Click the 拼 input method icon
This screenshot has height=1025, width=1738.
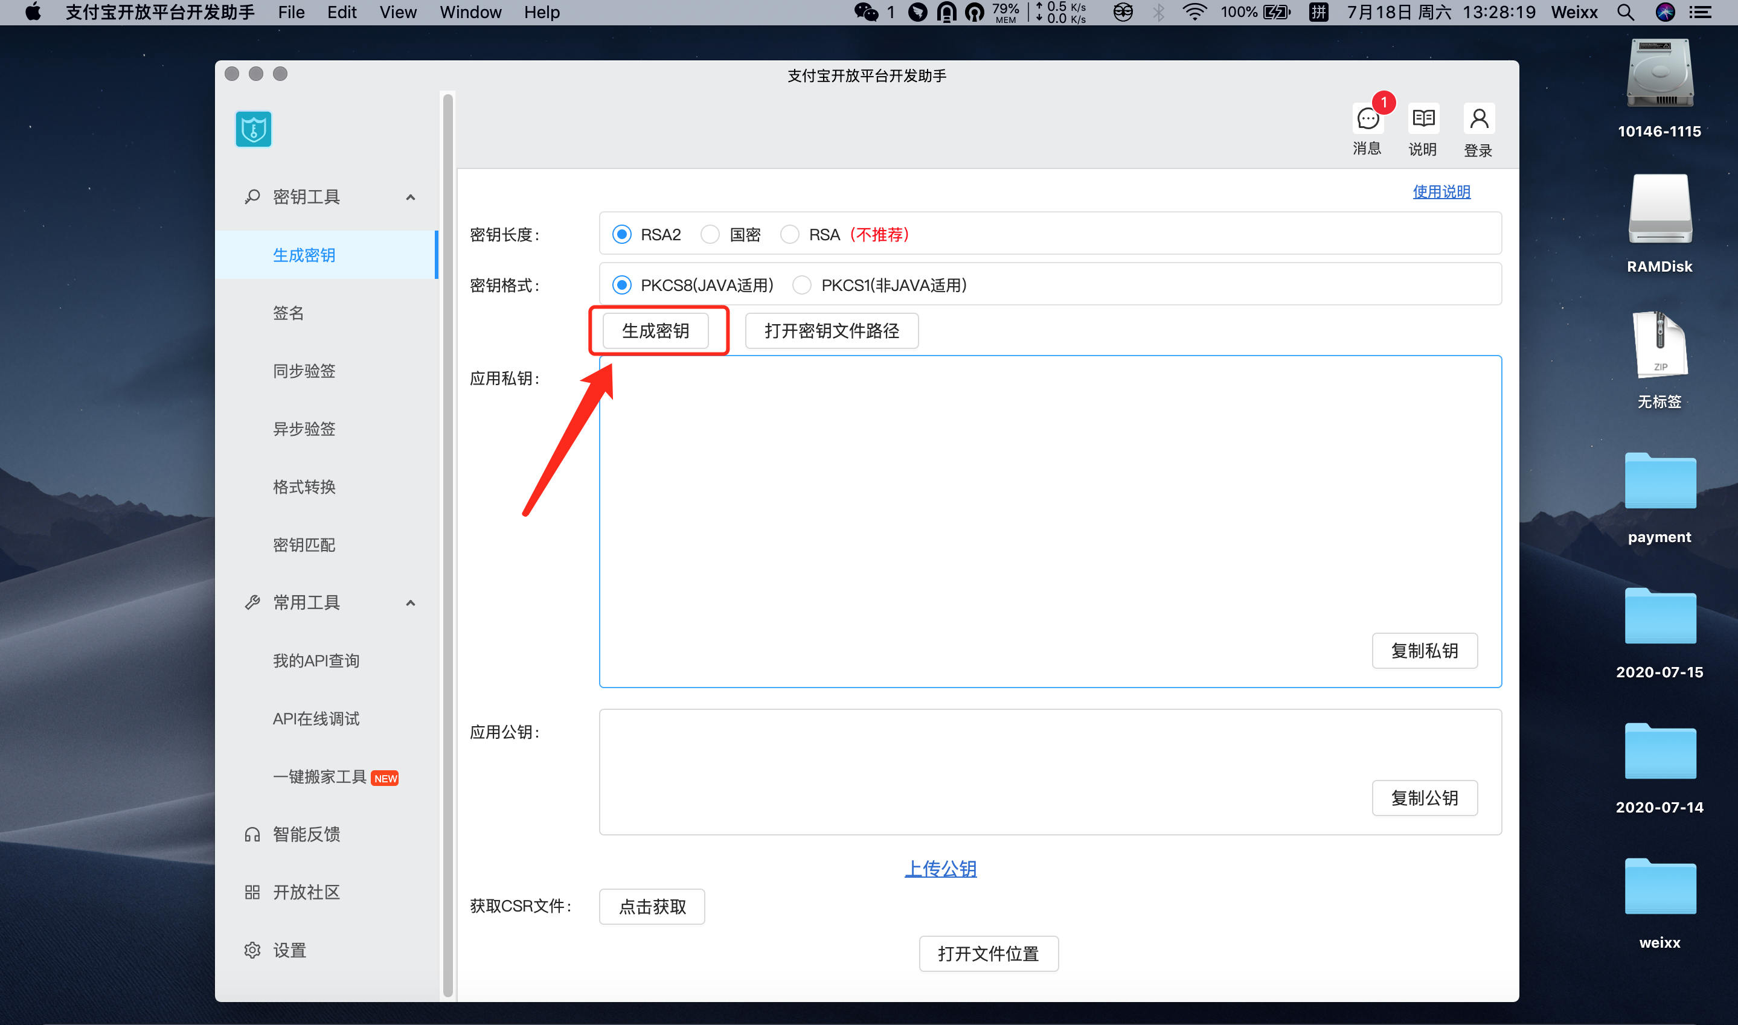1318,11
